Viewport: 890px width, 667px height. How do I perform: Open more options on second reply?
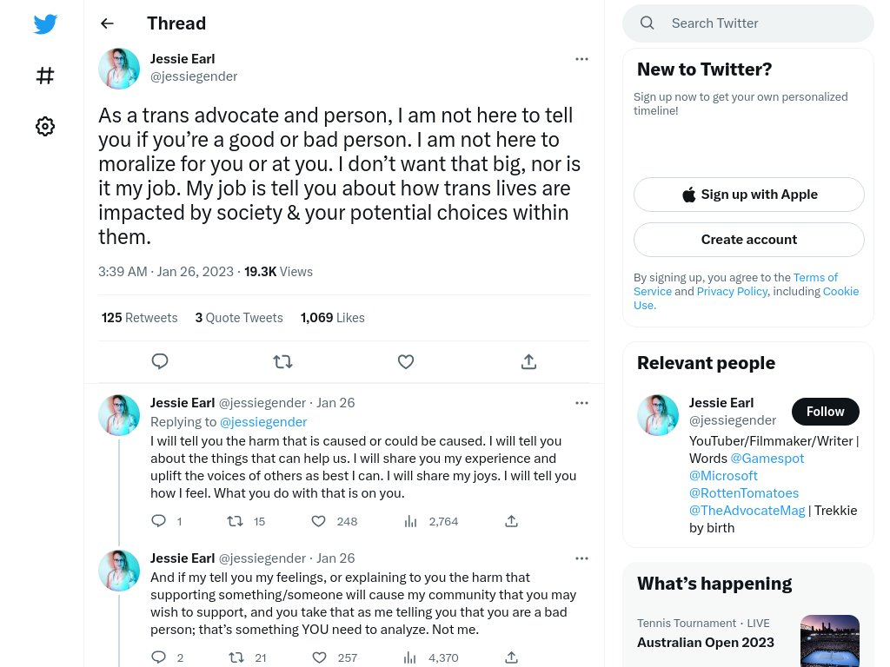(x=581, y=558)
